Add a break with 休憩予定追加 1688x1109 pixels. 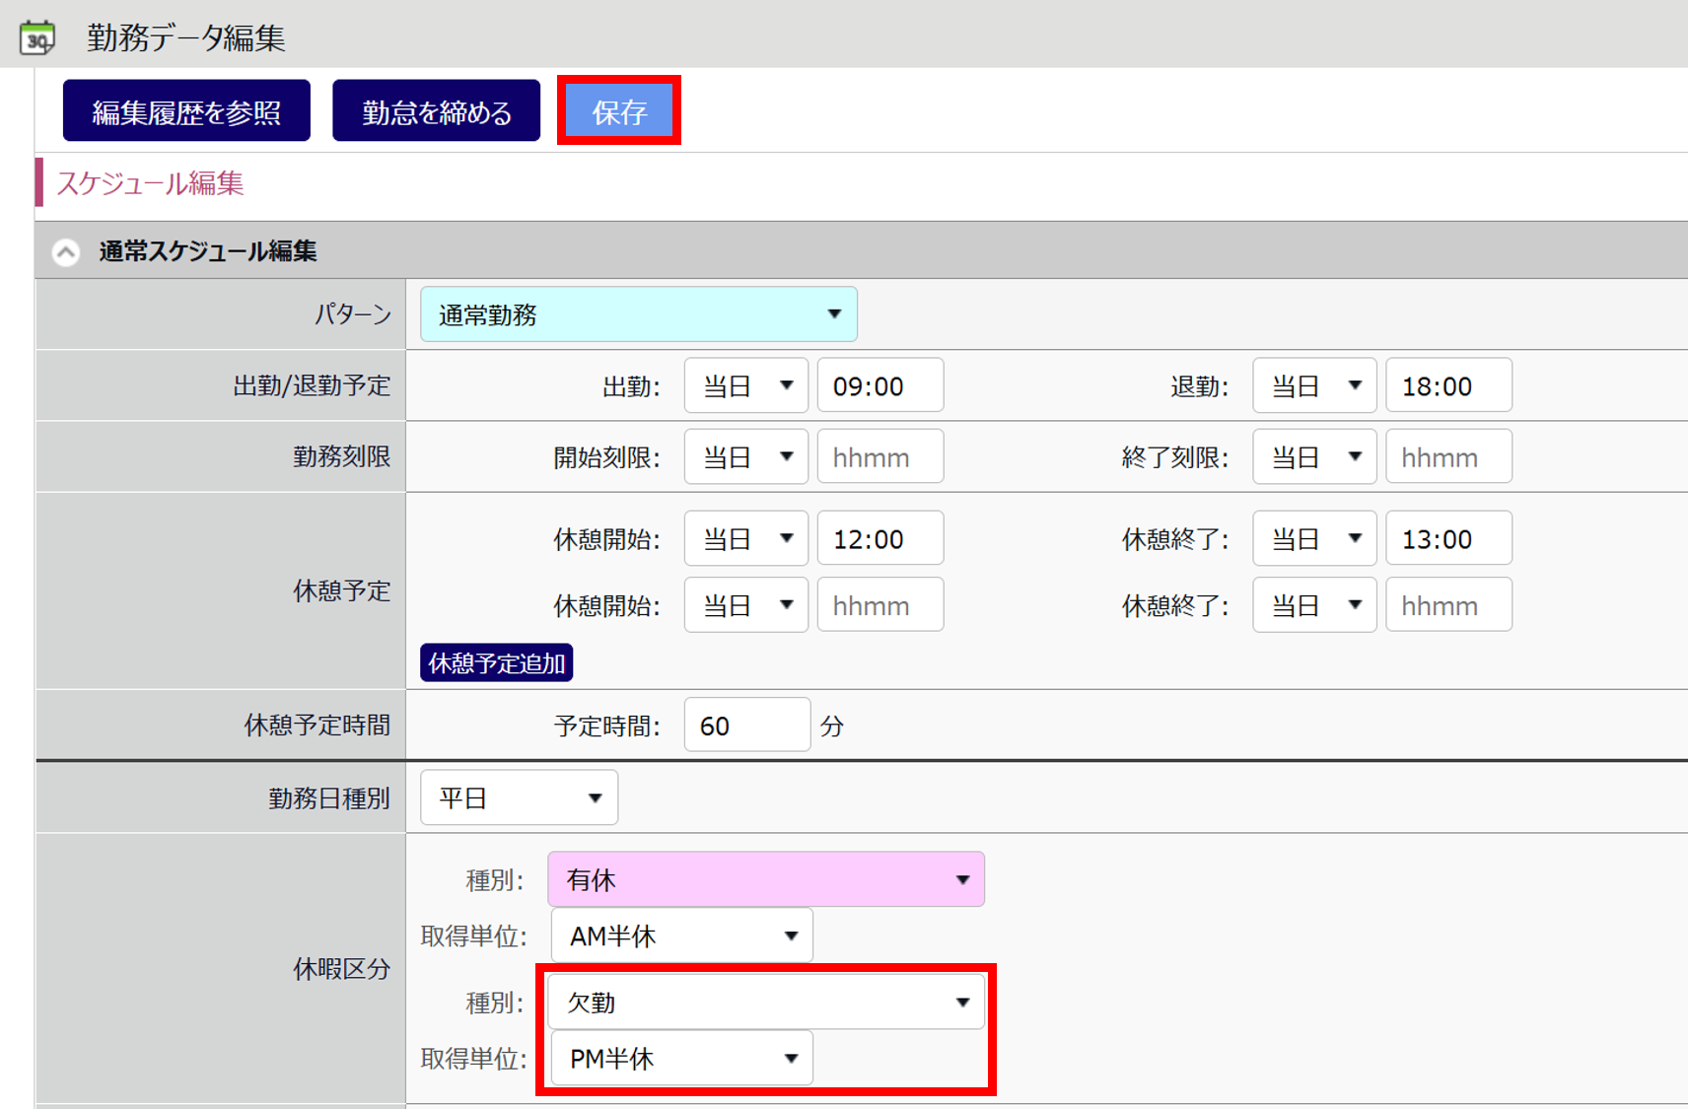coord(496,663)
